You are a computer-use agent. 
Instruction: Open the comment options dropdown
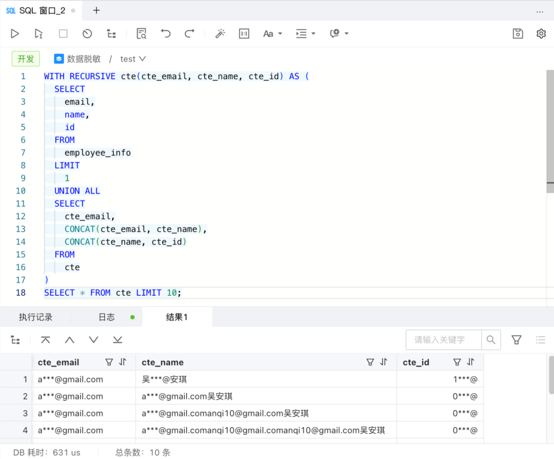[339, 33]
